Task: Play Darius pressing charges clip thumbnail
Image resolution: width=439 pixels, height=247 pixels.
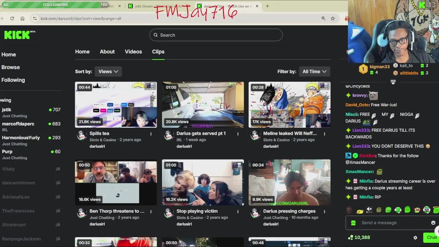Action: point(289,183)
